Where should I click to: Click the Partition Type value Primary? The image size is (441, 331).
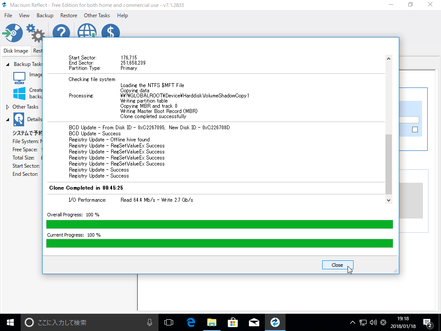point(129,68)
